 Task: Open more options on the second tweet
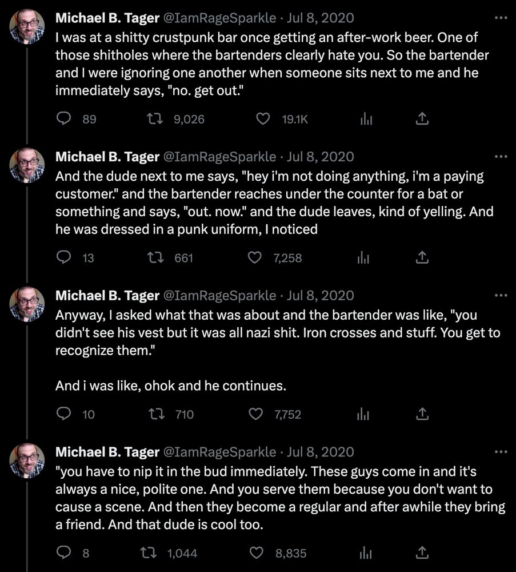point(501,157)
